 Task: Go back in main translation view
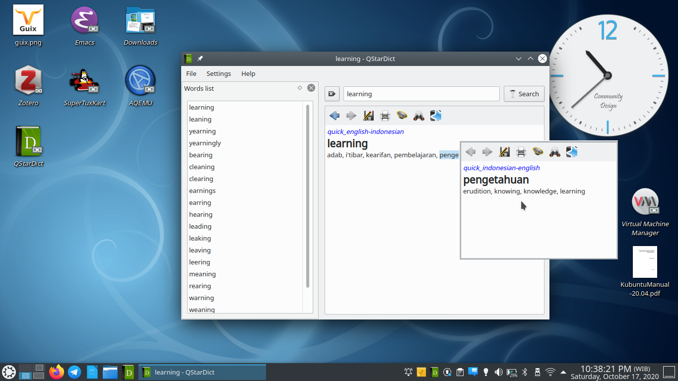(x=335, y=116)
